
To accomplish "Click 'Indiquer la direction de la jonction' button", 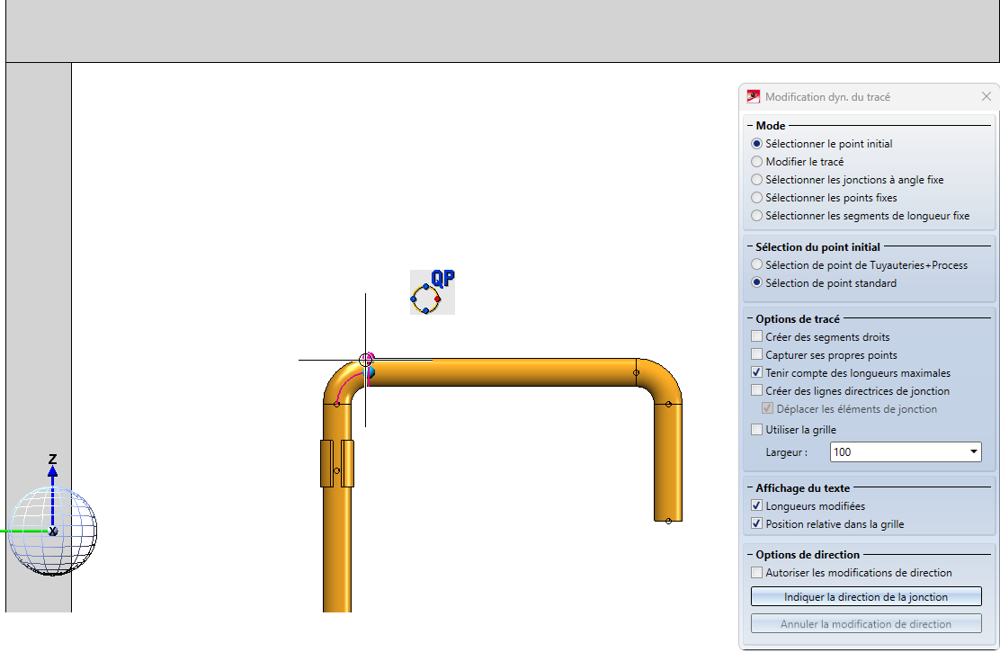I will (866, 597).
